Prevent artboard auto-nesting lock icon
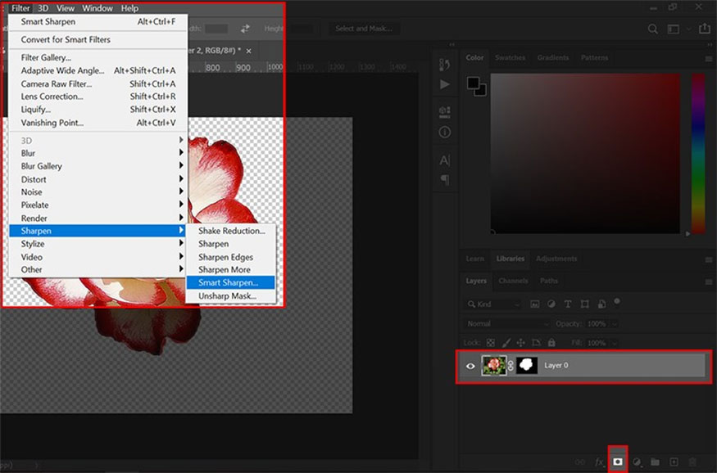The width and height of the screenshot is (717, 473). (x=537, y=342)
